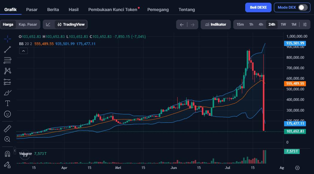
Task: Select the crosshair cursor tool
Action: coord(7,39)
